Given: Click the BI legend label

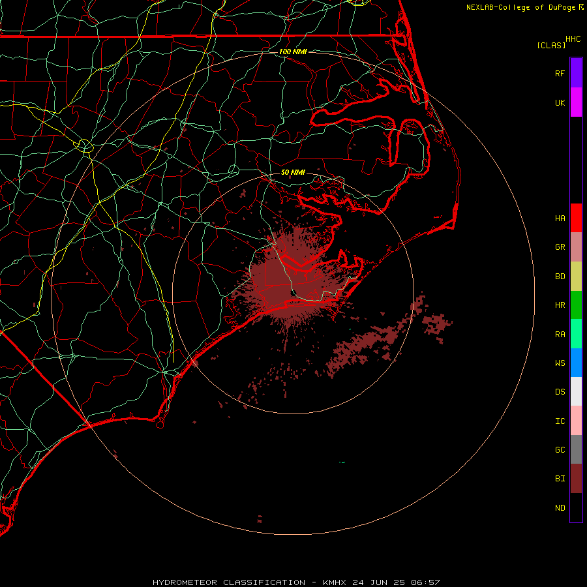Looking at the screenshot, I should pos(560,479).
